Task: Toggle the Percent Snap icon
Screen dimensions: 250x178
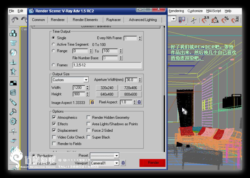Action: coord(225,20)
